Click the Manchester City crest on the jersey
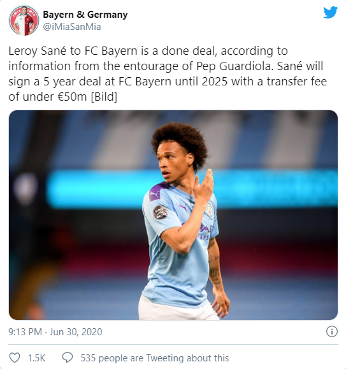The height and width of the screenshot is (369, 346). [208, 210]
